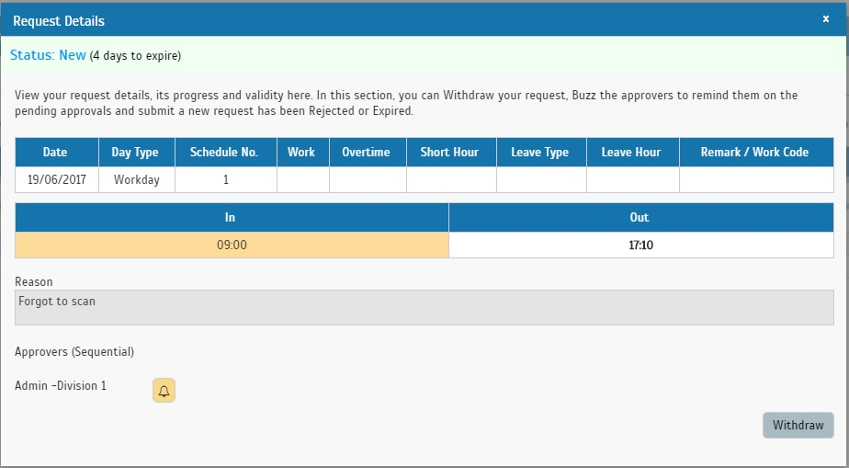Click the Reason text field
The height and width of the screenshot is (468, 849).
pos(424,308)
